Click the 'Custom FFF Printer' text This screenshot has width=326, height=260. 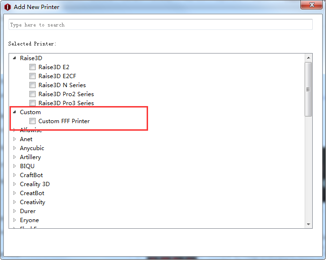[x=64, y=121]
